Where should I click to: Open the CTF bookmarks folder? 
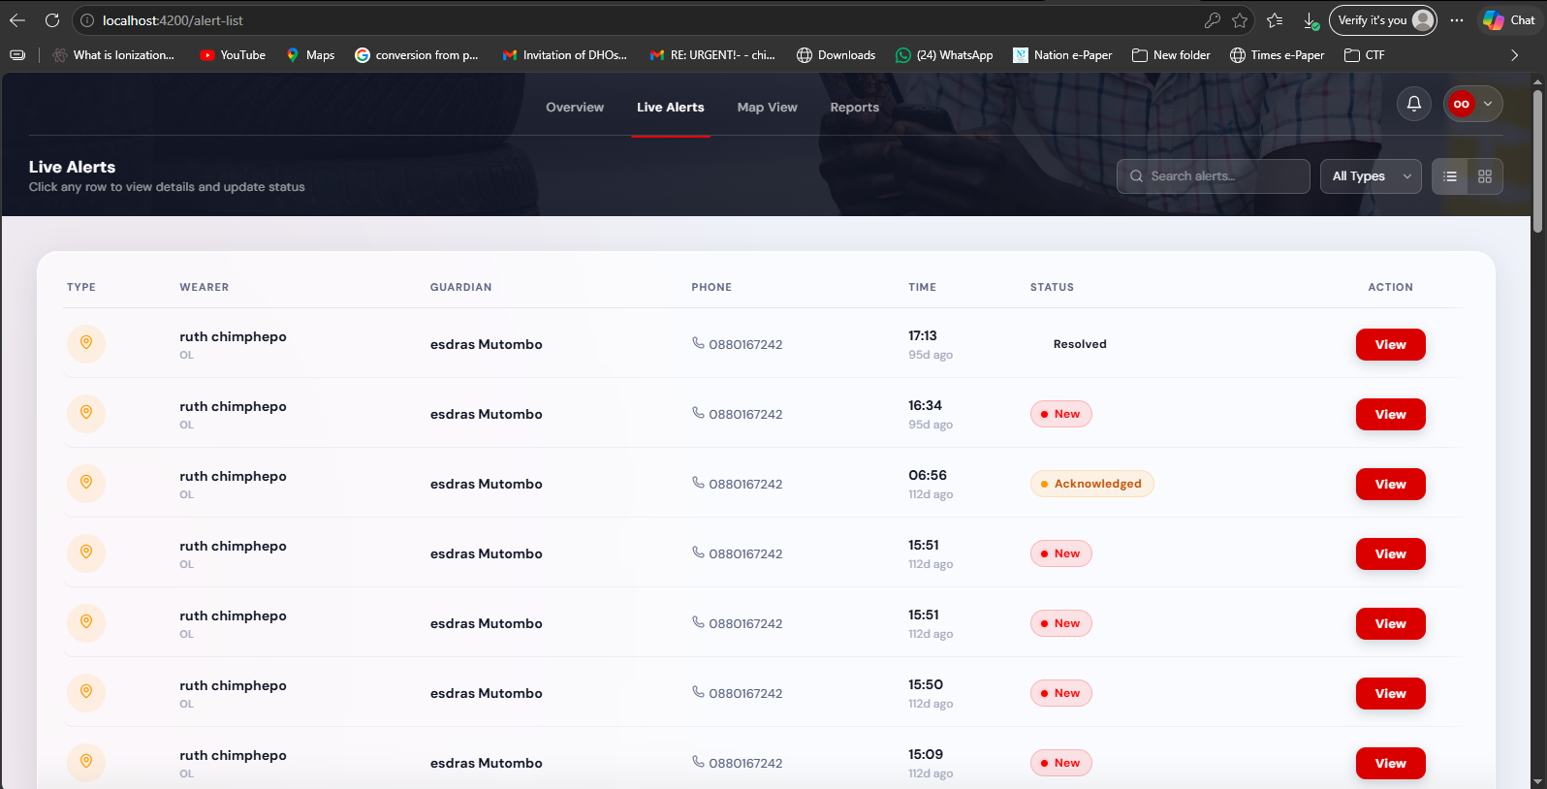[x=1365, y=55]
